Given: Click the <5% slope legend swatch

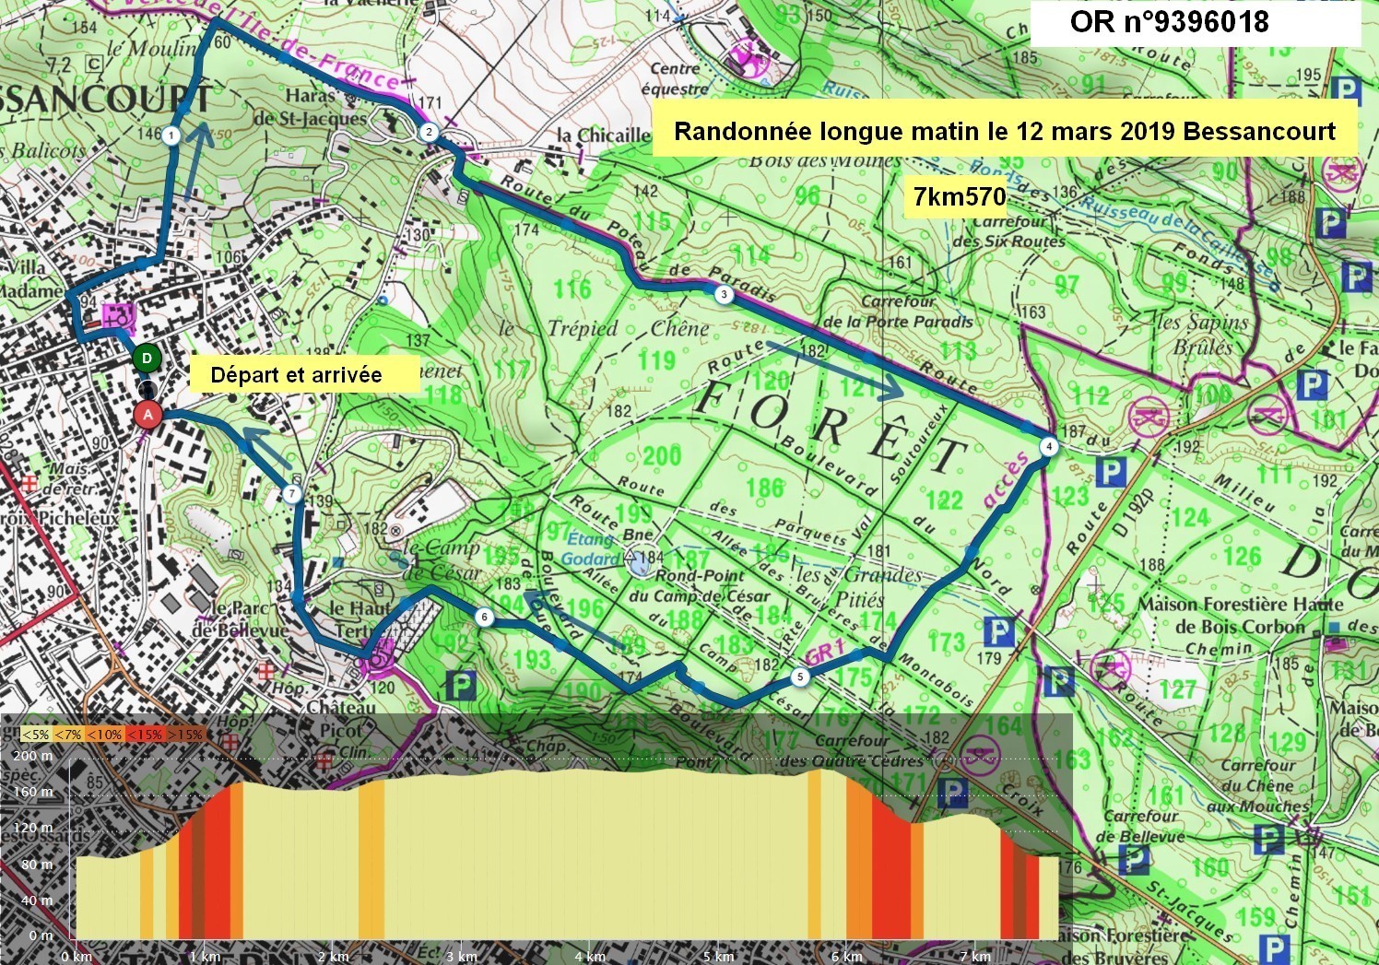Looking at the screenshot, I should tap(36, 735).
